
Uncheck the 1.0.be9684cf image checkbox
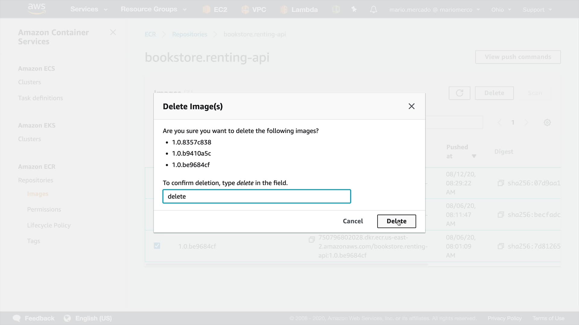(157, 246)
